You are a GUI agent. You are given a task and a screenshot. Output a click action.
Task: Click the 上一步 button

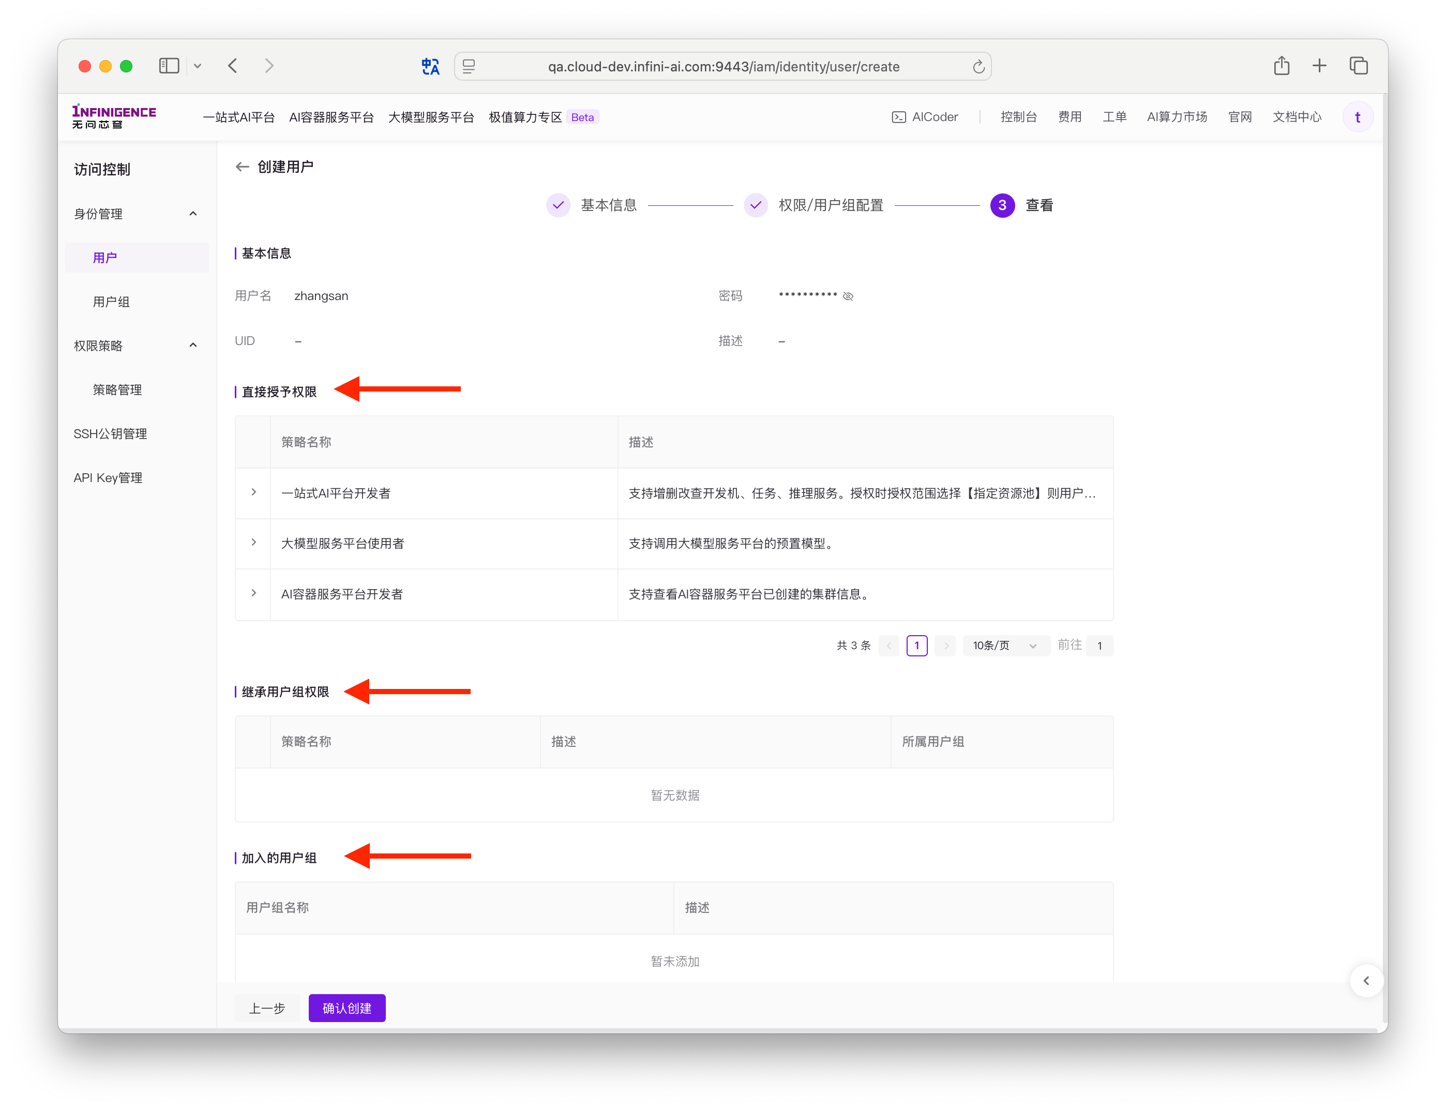[267, 1008]
